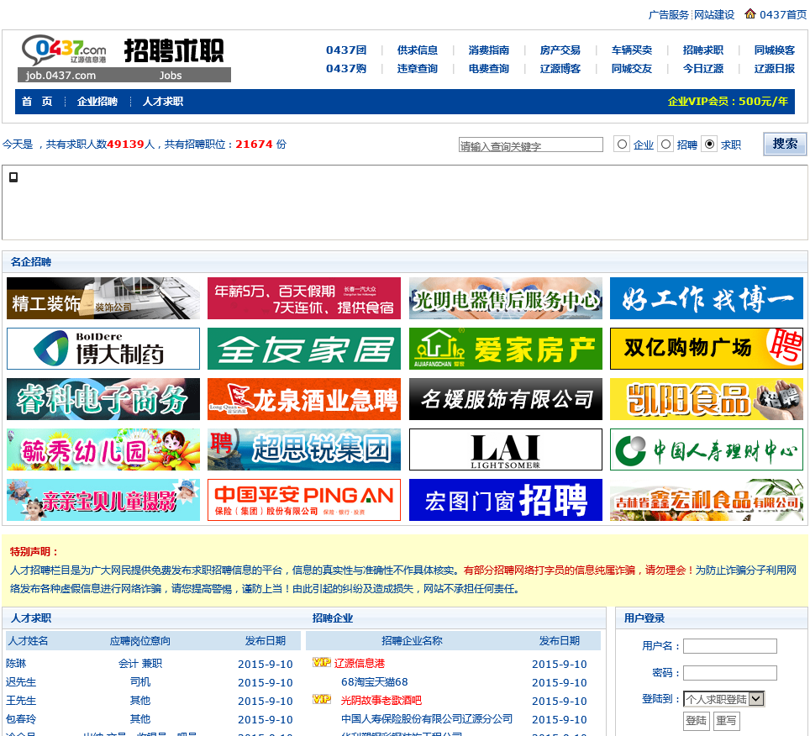810x736 pixels.
Task: Focus the 密码 input field
Action: pos(730,672)
